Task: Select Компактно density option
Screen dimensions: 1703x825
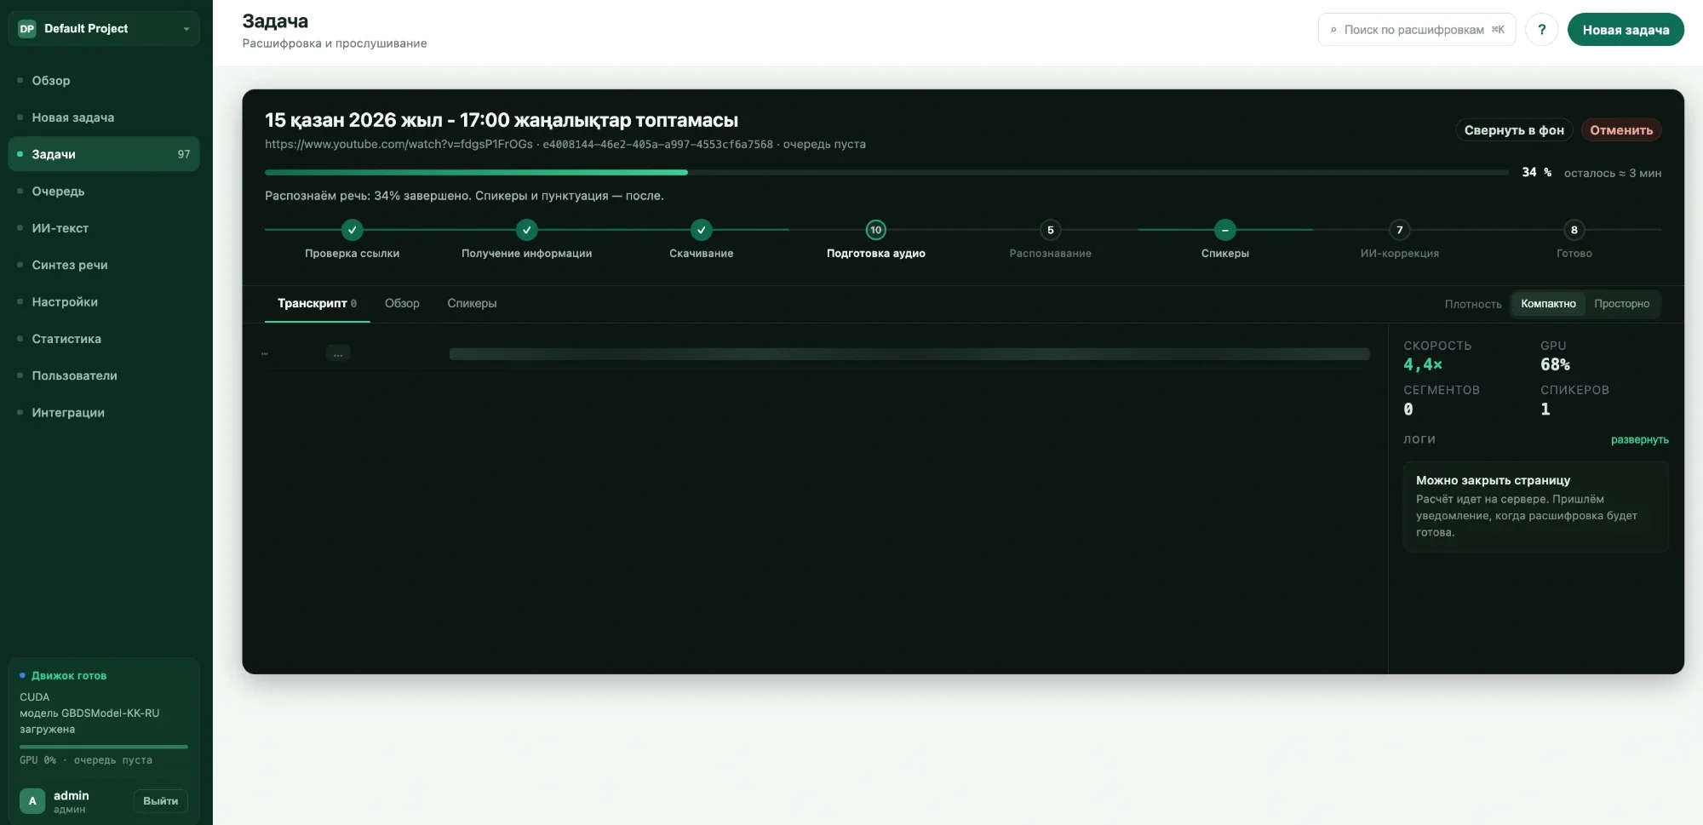Action: point(1548,304)
